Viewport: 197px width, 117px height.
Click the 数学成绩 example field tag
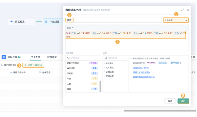(175, 63)
